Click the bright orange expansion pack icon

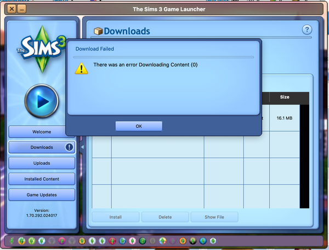[x=183, y=241]
